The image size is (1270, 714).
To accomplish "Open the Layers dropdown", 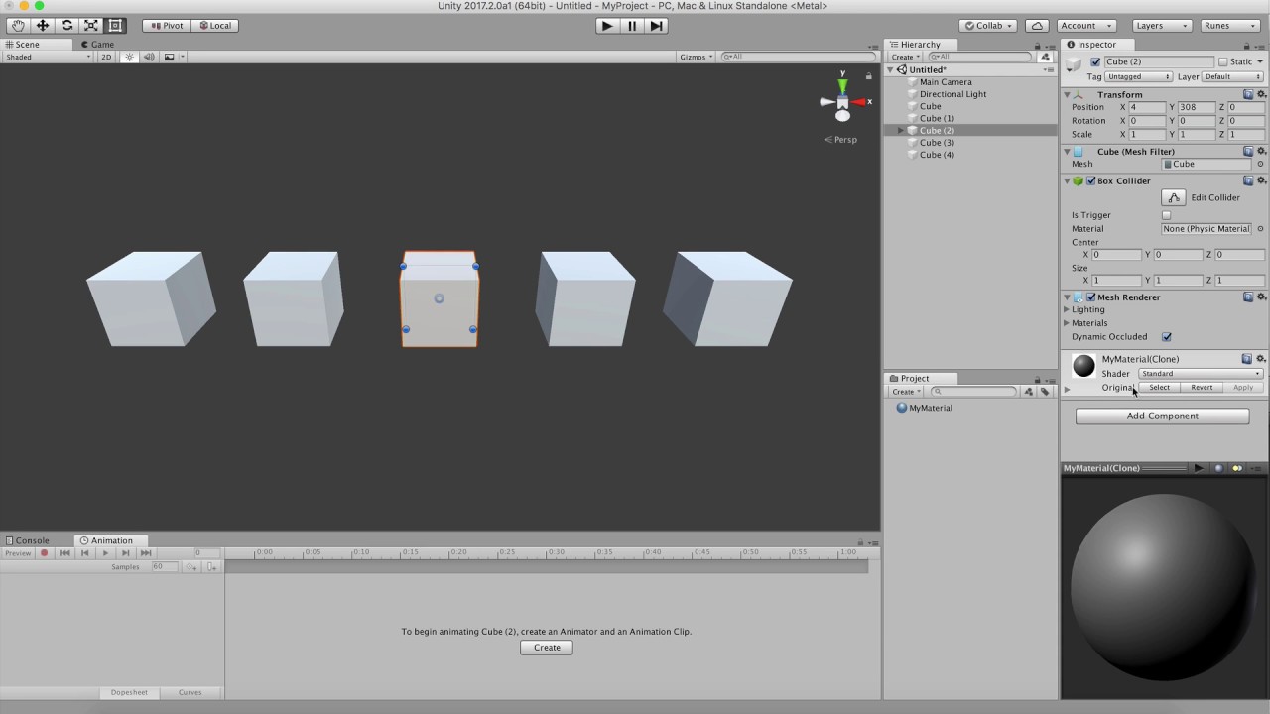I will [x=1161, y=26].
